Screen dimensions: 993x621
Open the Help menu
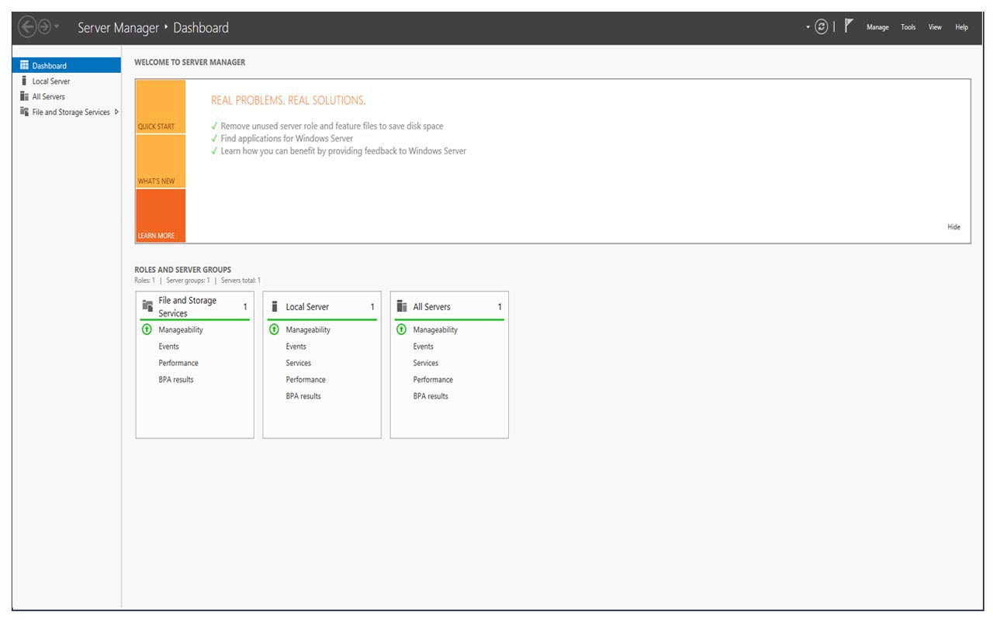(x=961, y=27)
